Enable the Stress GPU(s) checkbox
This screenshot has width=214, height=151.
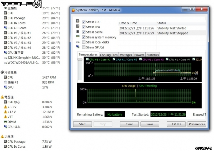click(x=84, y=47)
